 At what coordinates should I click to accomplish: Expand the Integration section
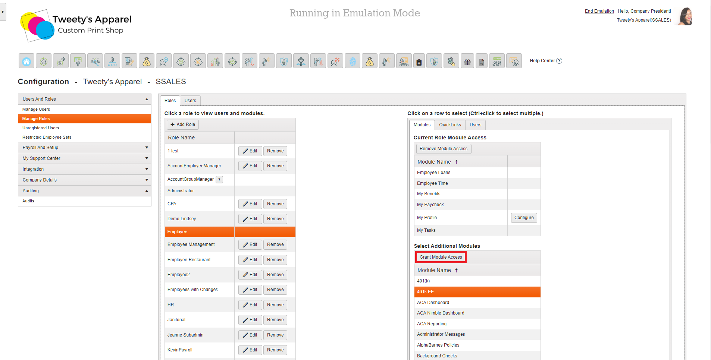147,169
